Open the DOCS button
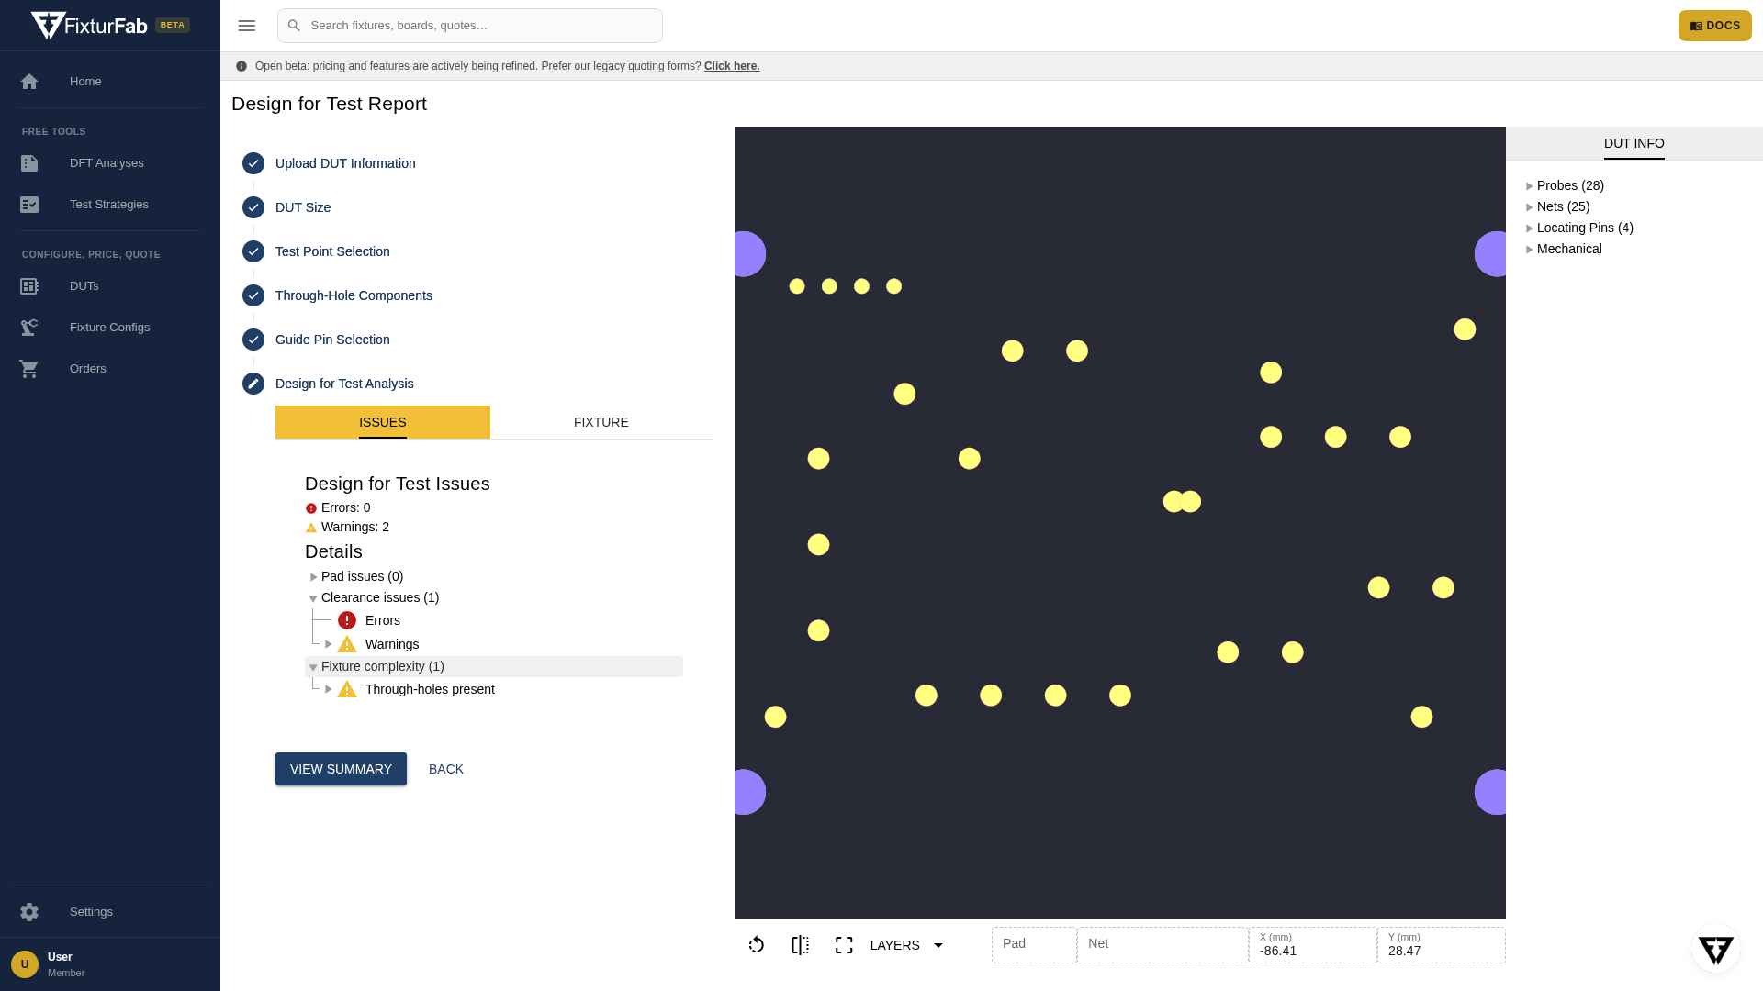Viewport: 1763px width, 991px height. 1715,26
